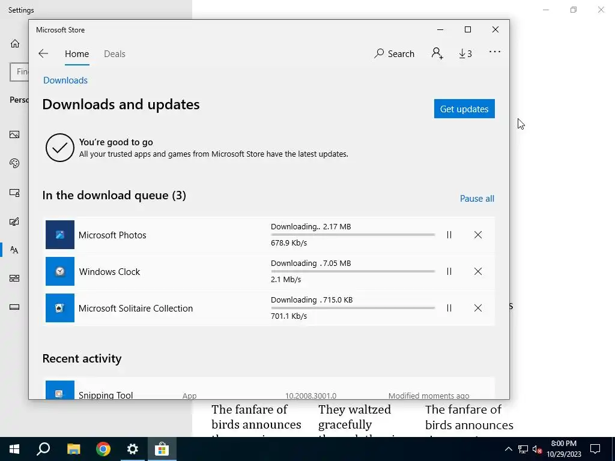
Task: Go back with the Store back arrow
Action: coord(43,53)
